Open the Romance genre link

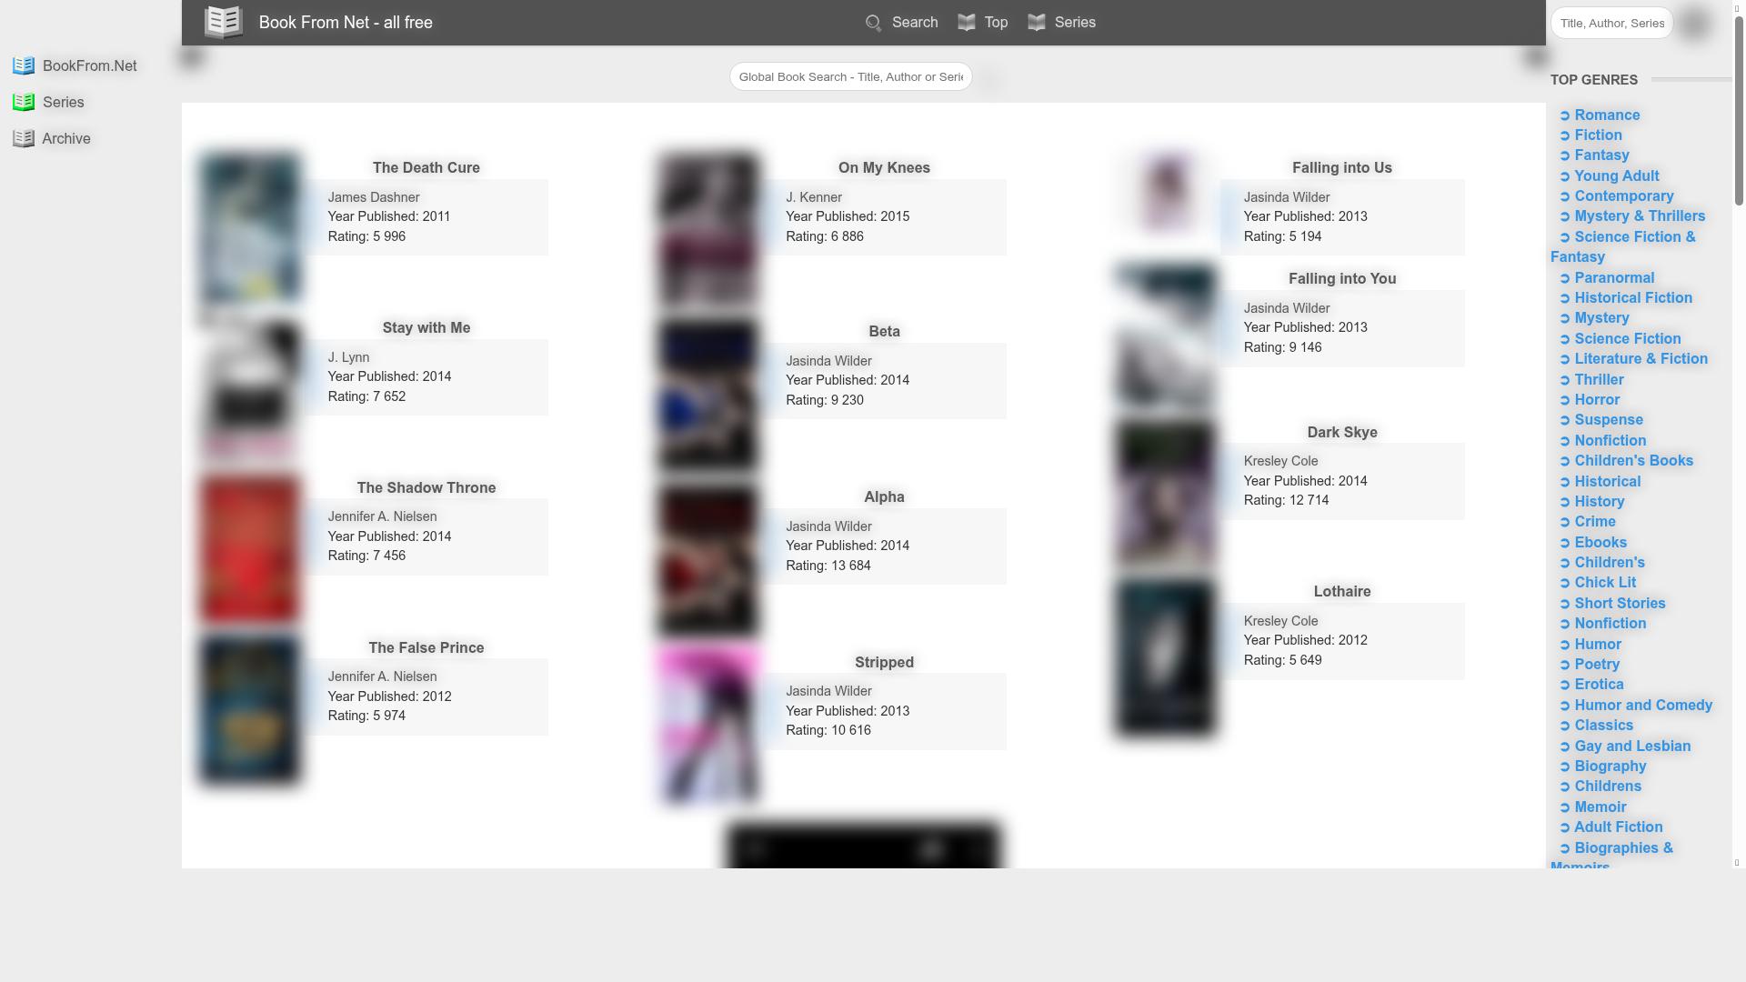(1607, 115)
